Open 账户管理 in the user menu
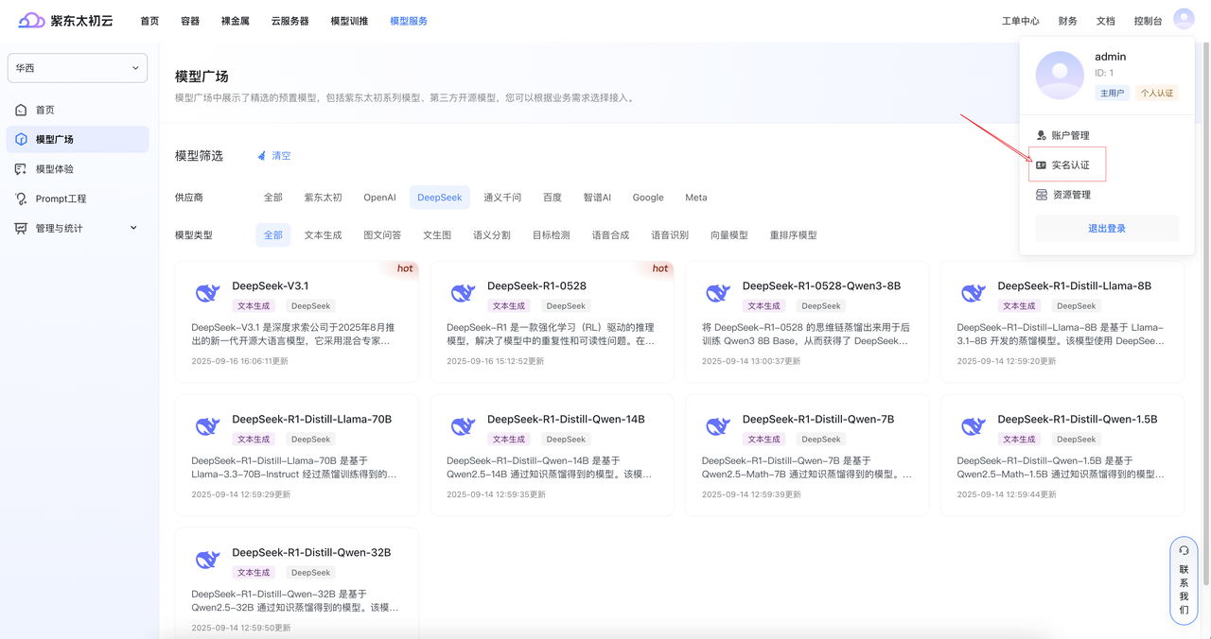 [1070, 136]
